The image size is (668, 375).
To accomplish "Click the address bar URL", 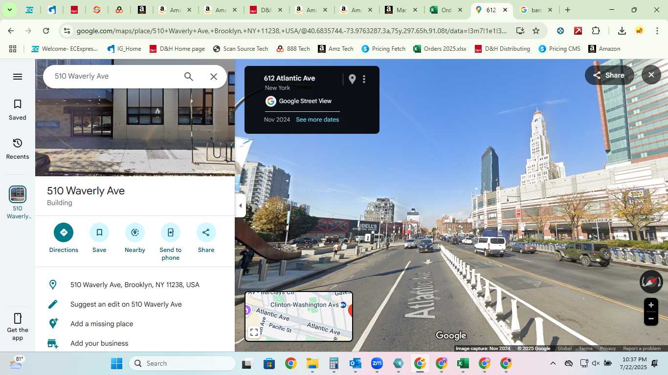I will tap(291, 31).
